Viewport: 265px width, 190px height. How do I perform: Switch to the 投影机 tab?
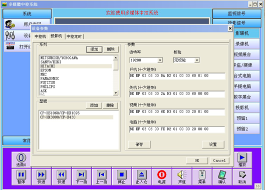click(56, 36)
